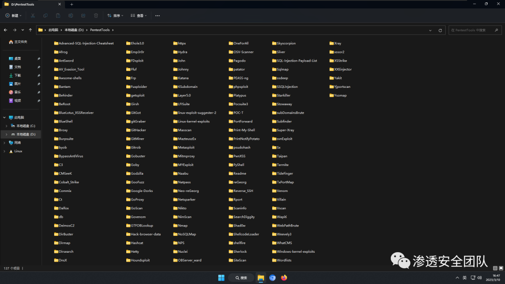Select the Nmap folder
This screenshot has width=505, height=284.
180,226
